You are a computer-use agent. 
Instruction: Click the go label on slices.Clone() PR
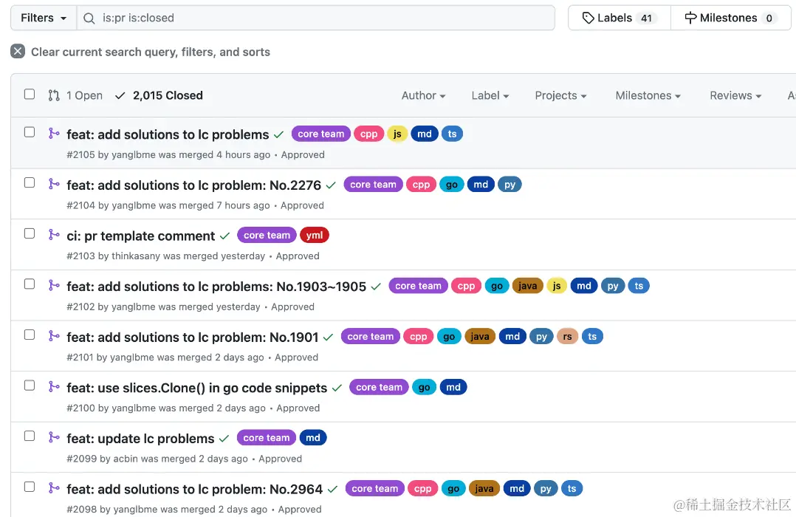pos(425,387)
